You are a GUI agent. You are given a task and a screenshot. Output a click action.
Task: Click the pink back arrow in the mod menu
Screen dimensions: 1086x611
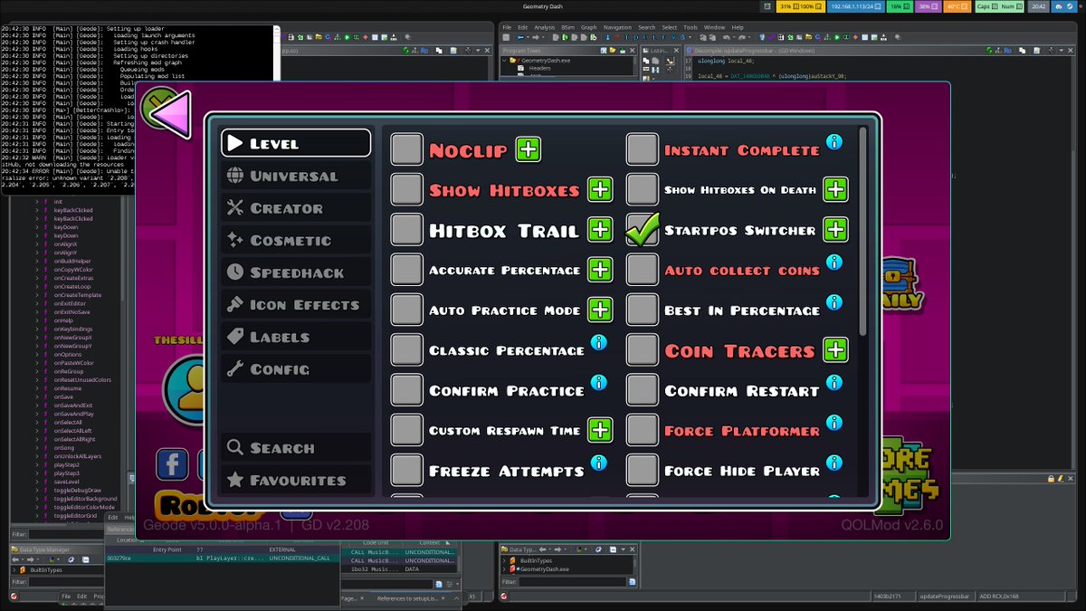pos(169,113)
